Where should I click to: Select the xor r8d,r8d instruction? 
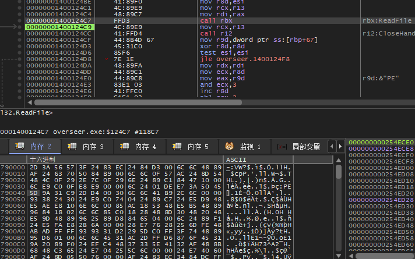224,46
